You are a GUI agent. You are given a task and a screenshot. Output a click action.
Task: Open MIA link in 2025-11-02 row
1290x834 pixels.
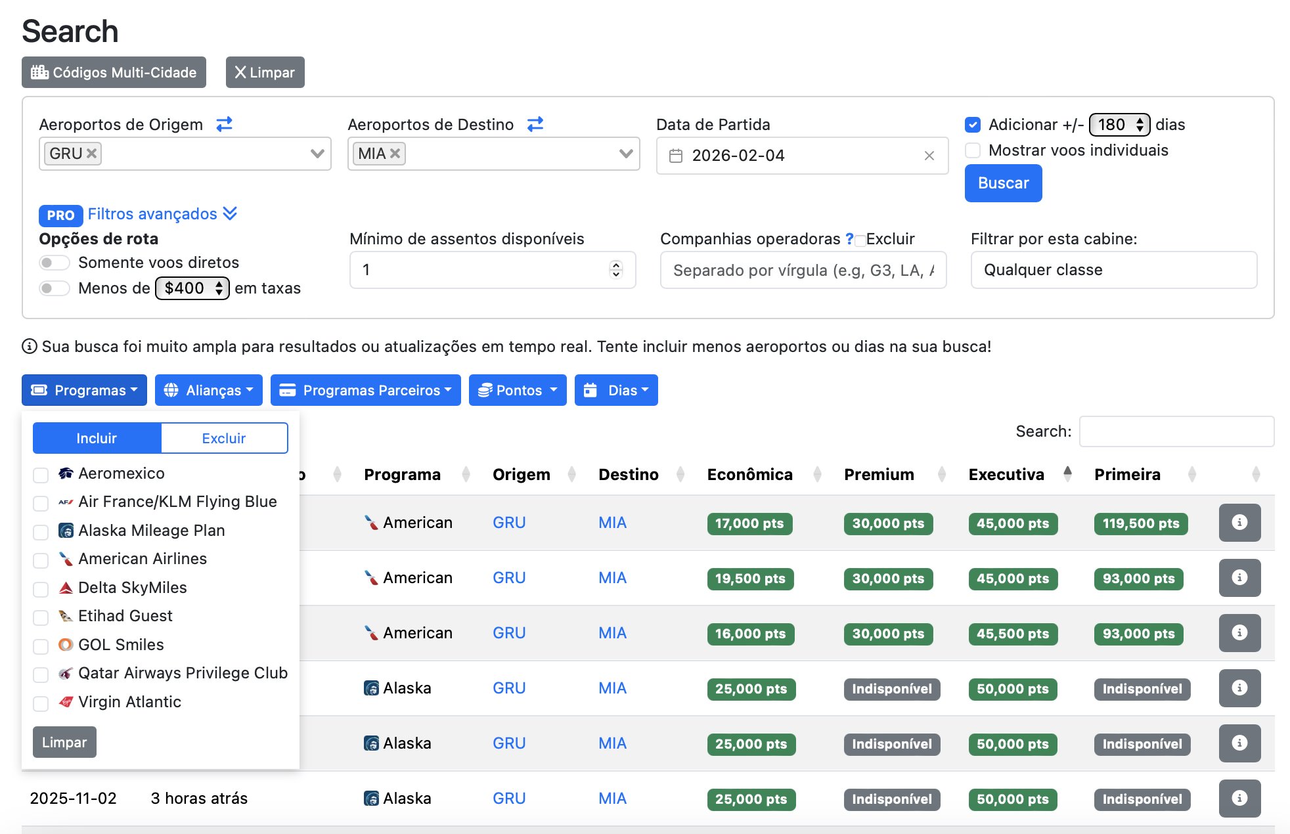click(x=612, y=799)
